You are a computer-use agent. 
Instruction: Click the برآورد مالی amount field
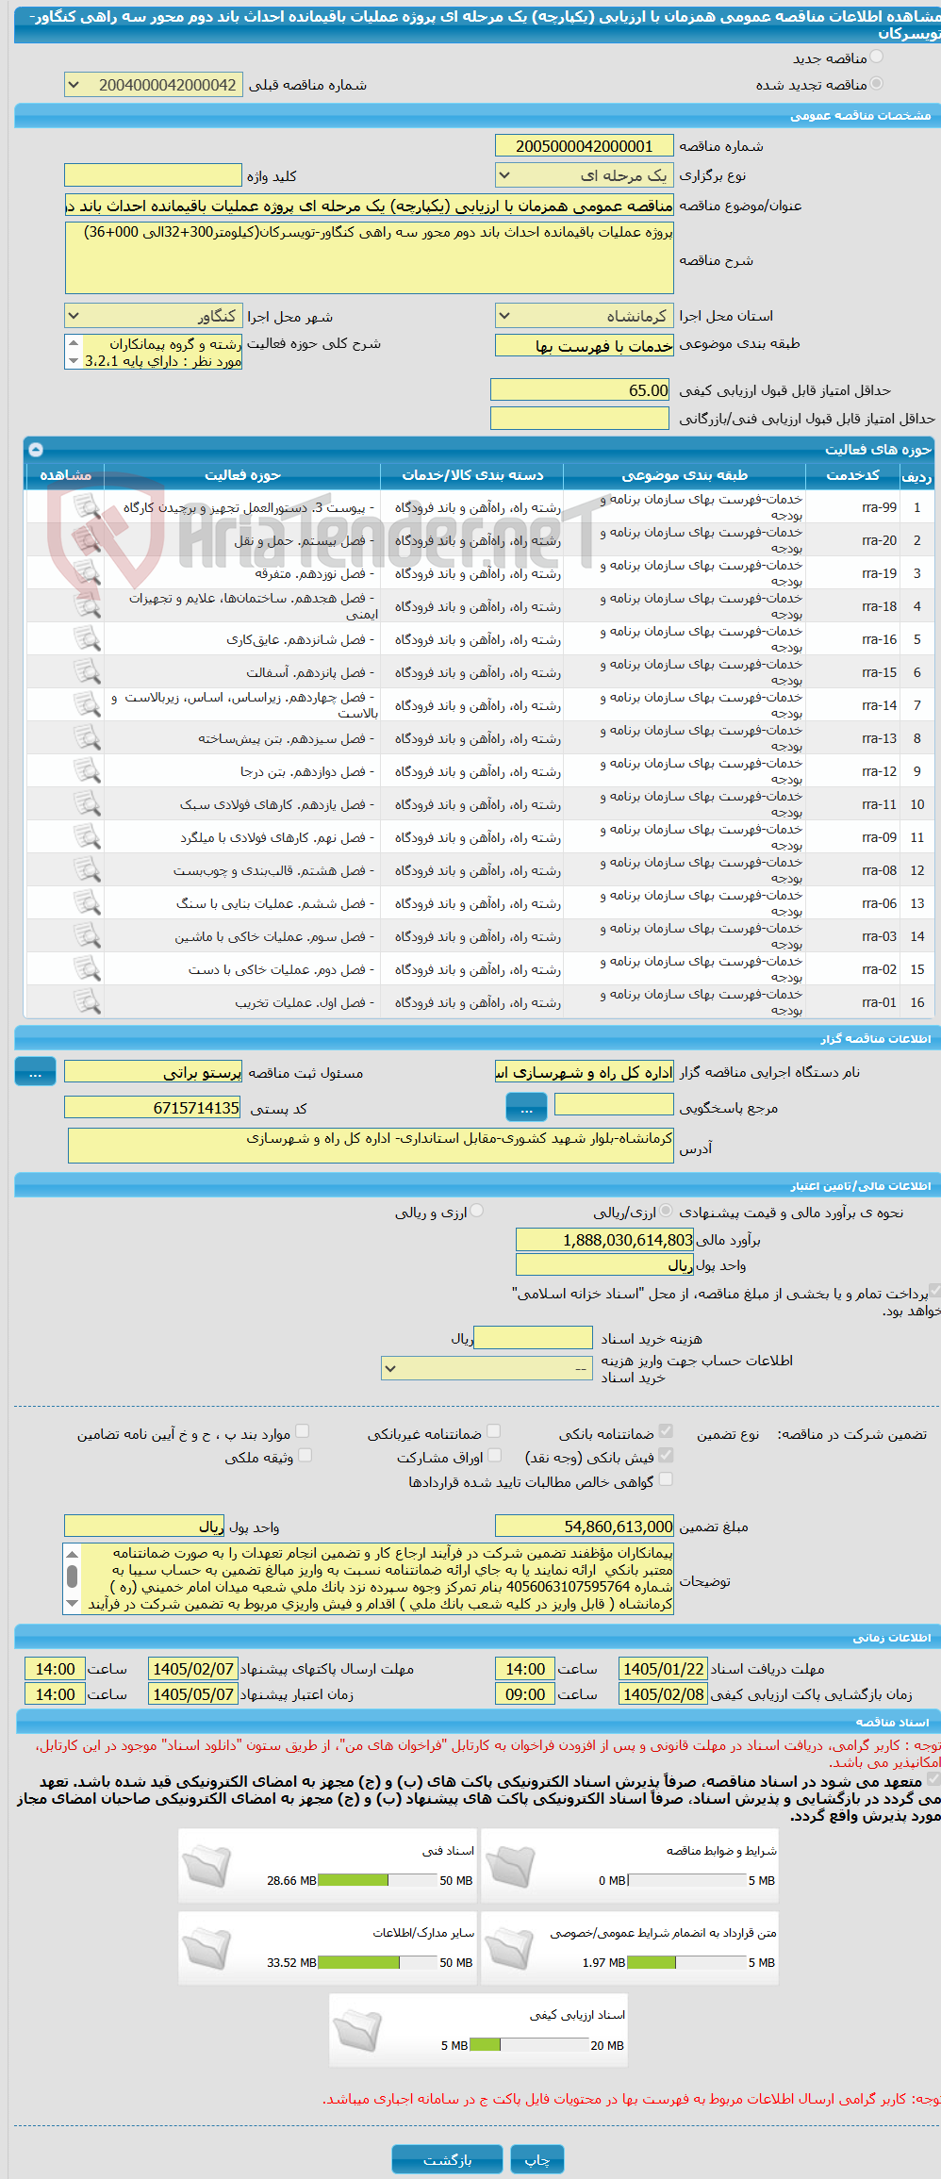coord(605,1240)
